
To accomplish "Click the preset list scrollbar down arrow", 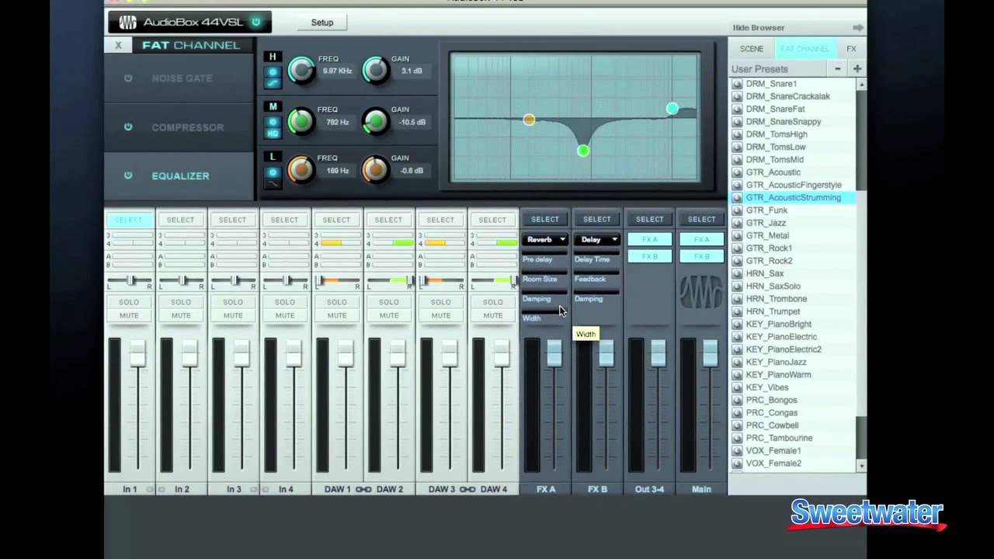I will click(860, 466).
